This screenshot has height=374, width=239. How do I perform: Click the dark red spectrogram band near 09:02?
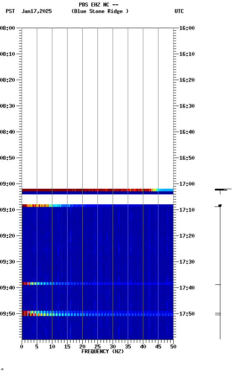(97, 190)
